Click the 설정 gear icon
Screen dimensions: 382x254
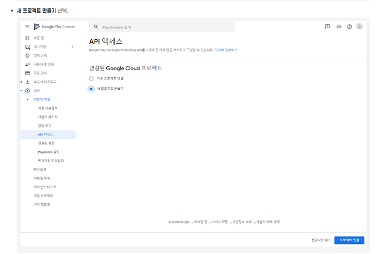(x=28, y=91)
